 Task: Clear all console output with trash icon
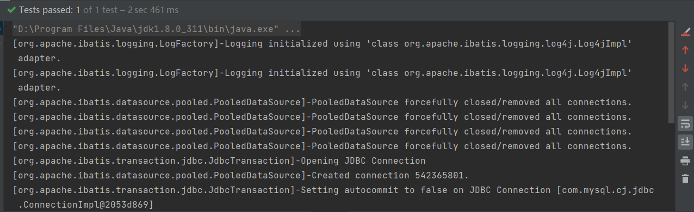coord(685,178)
